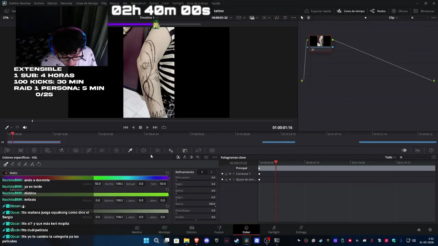This screenshot has height=246, width=438.
Task: Open the Curves palette
Action: [x=89, y=150]
